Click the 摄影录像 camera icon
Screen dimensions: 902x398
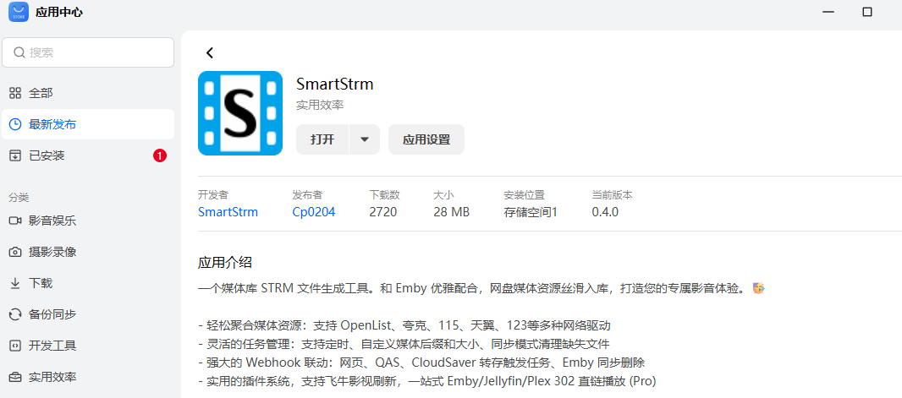[15, 252]
